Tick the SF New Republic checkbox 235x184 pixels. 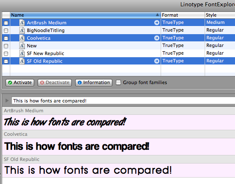point(6,54)
